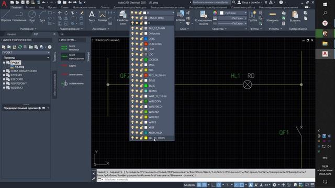Screen dimensions: 335x188
Task: Expand the Редактирование panel flyout
Action: (71, 29)
